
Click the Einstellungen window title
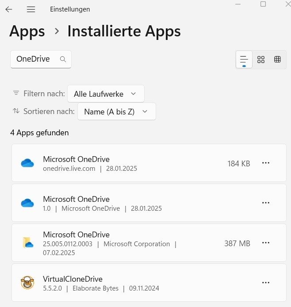pyautogui.click(x=70, y=9)
